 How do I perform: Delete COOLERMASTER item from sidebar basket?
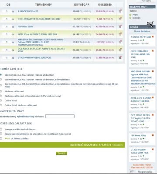pos(153,51)
